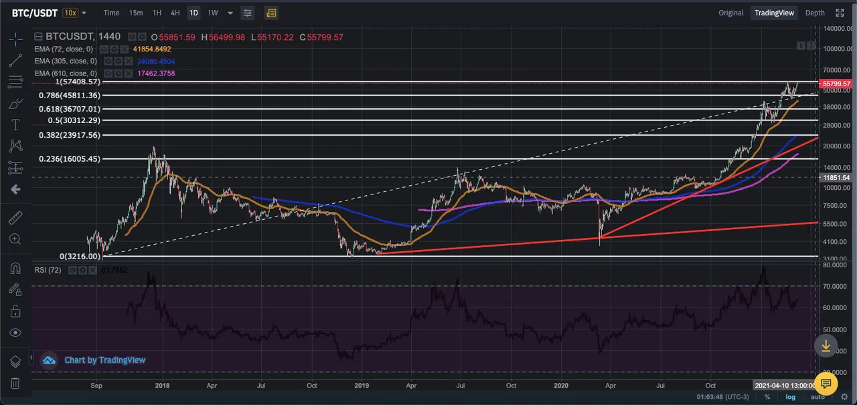Select the crosshair cursor tool

15,39
